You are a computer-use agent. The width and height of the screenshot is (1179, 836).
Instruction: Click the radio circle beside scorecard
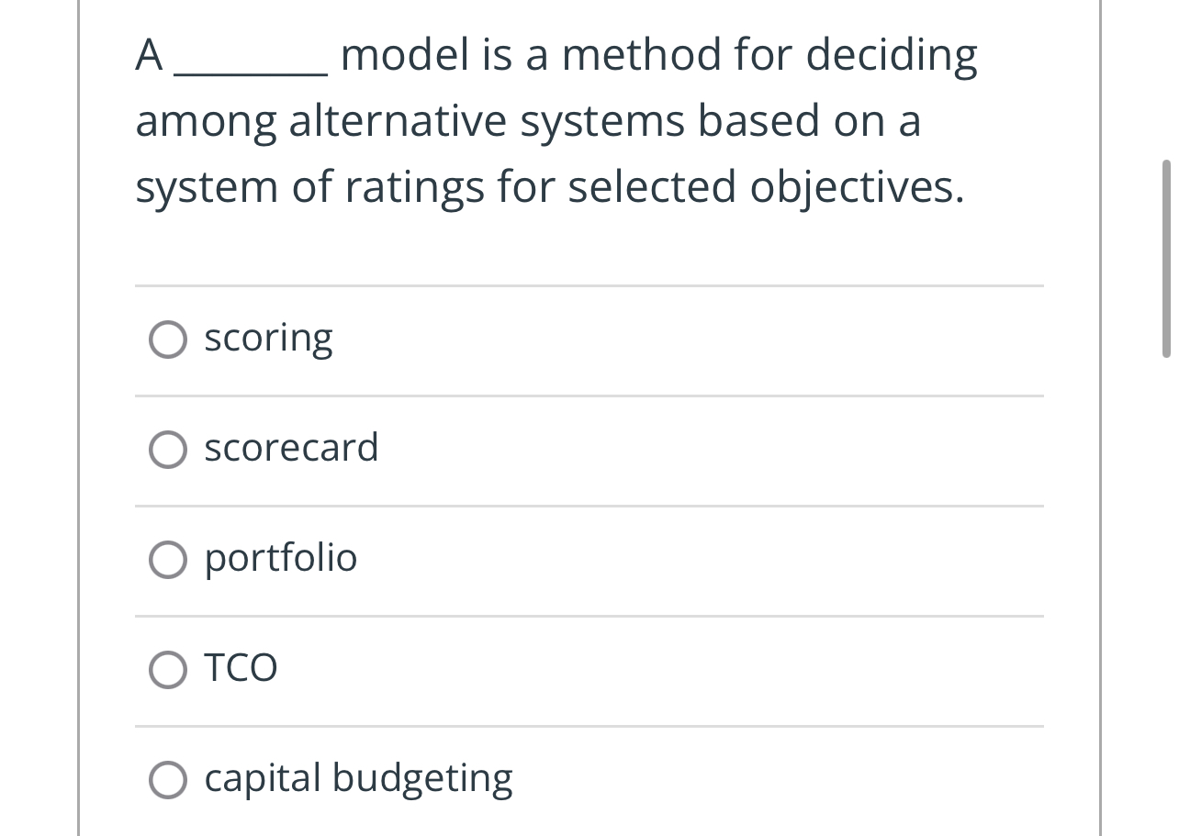point(167,450)
